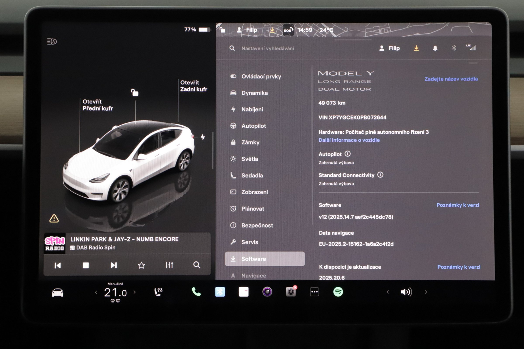Click the VIN XP7YGCEK0PB072644 text
This screenshot has height=349, width=524.
tap(352, 118)
